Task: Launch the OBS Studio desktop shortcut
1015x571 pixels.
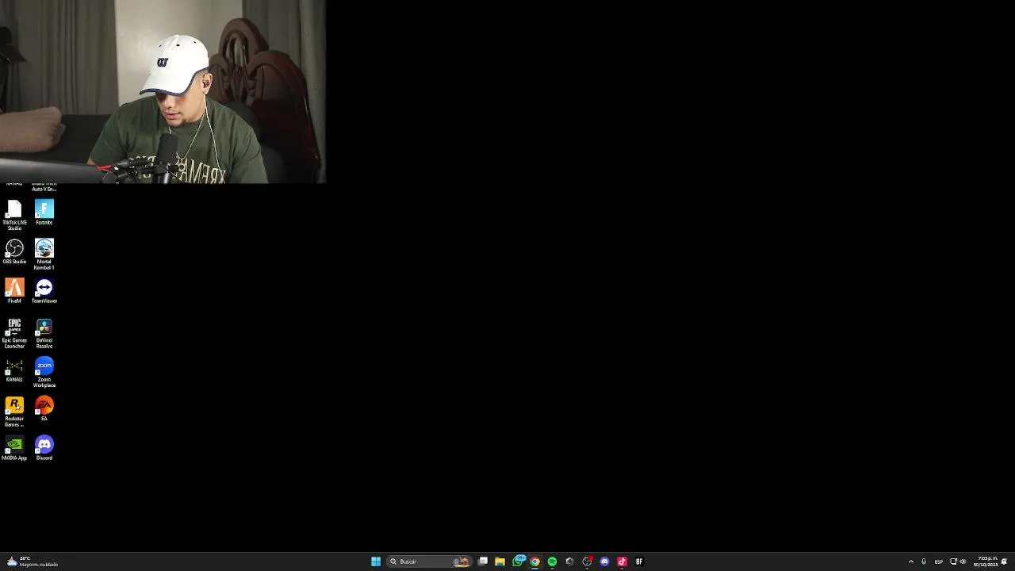Action: click(14, 251)
